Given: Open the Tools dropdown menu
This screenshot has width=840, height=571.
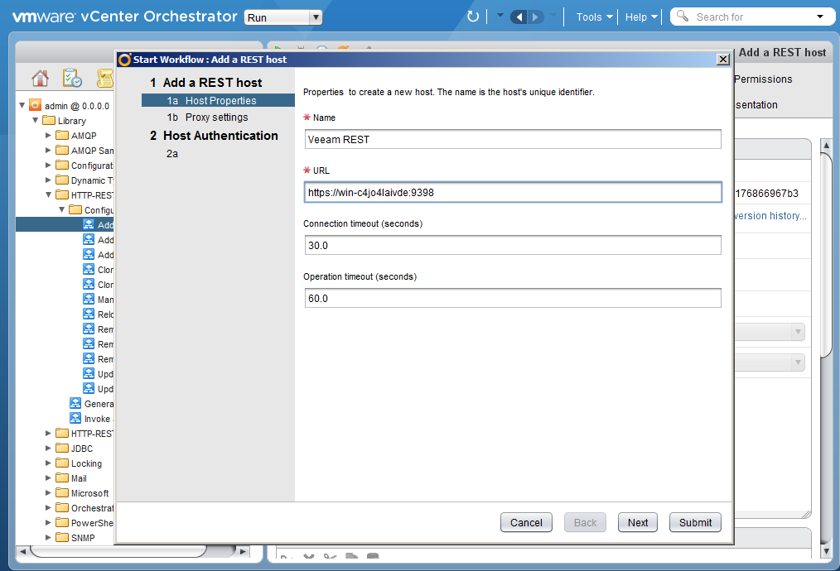Looking at the screenshot, I should click(594, 17).
